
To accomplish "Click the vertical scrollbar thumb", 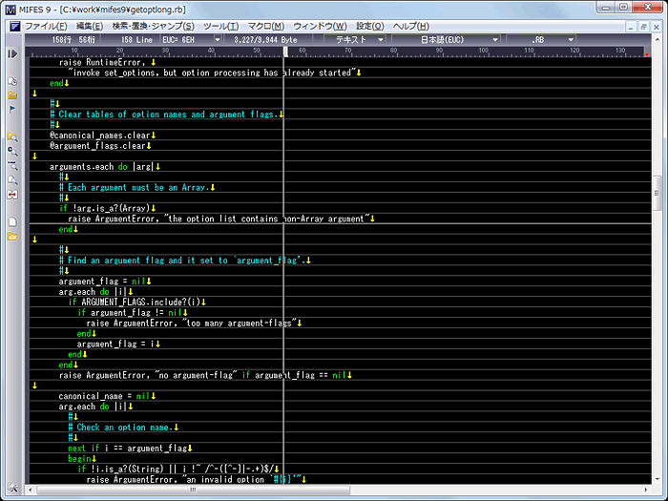I will [x=658, y=193].
